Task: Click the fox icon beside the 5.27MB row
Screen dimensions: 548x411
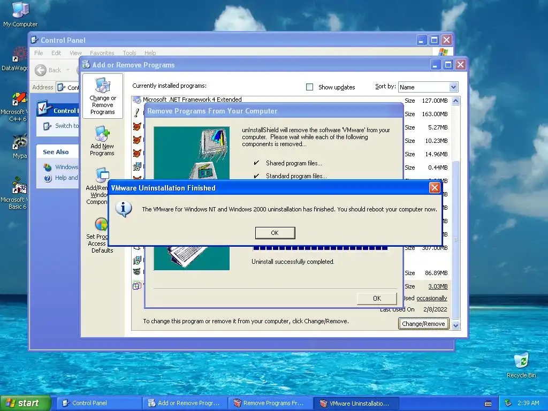Action: click(x=137, y=127)
